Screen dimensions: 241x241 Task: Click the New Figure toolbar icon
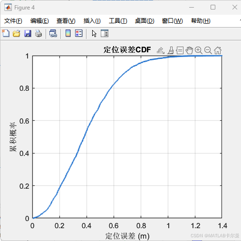pyautogui.click(x=6, y=33)
